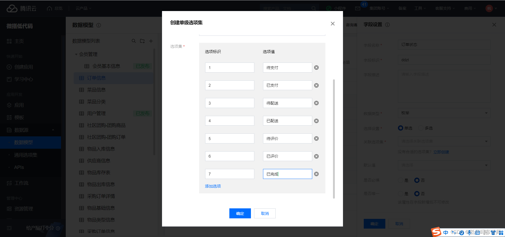The height and width of the screenshot is (237, 505).
Task: Click the Sogou input method S icon
Action: tap(436, 232)
